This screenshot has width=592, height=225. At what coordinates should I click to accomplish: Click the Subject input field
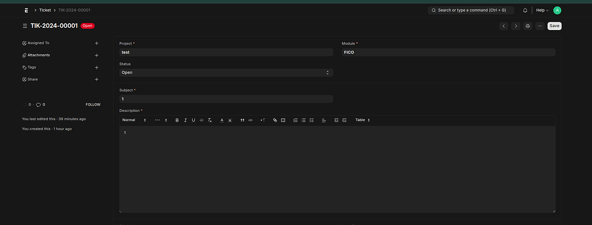(x=226, y=99)
